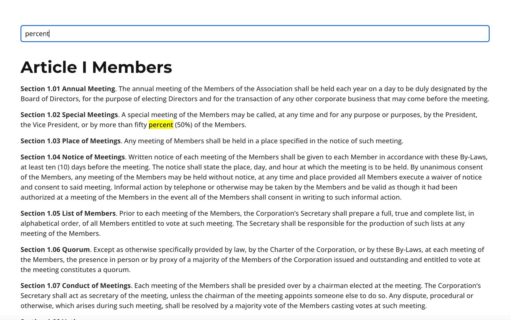
Task: Click the "Section 1.05 List of Members" label
Action: coord(68,213)
